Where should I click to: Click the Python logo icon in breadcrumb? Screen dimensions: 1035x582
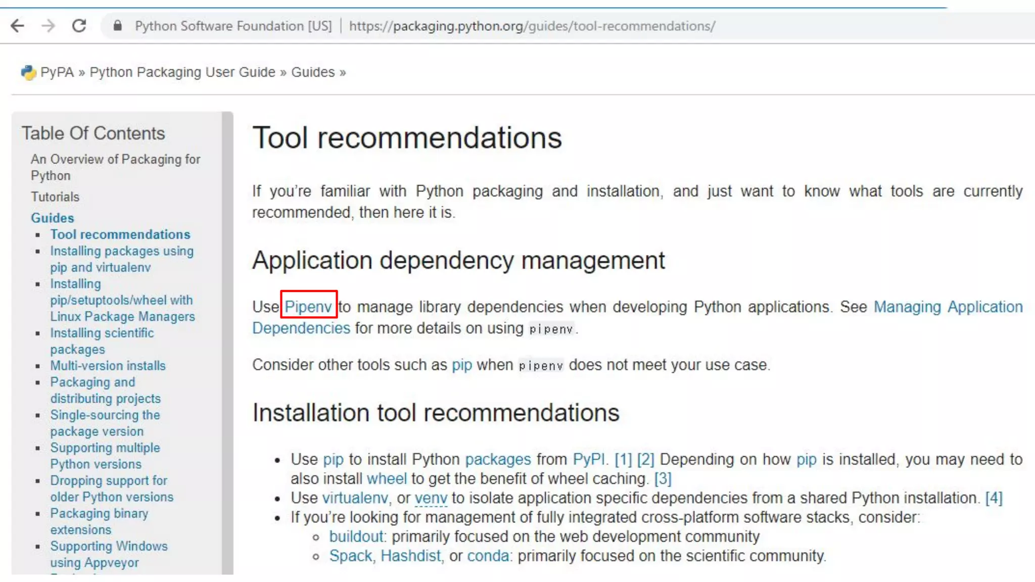[x=28, y=73]
